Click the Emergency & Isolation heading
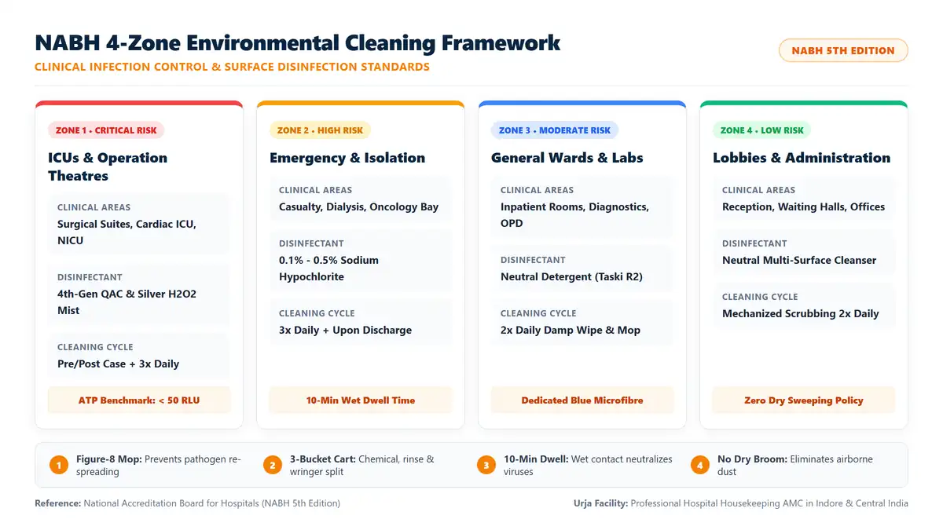This screenshot has height=530, width=943. [x=347, y=158]
